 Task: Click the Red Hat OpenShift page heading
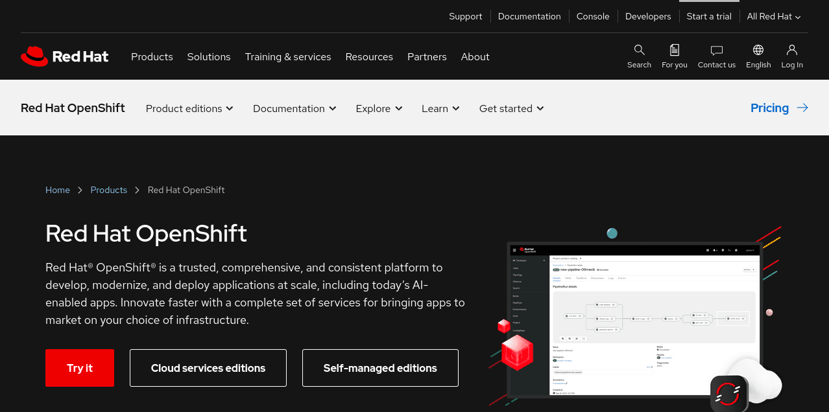click(147, 233)
